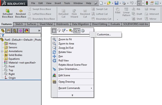This screenshot has width=162, height=105.
Task: Pick the Boundary Cut command
Action: [101, 19]
